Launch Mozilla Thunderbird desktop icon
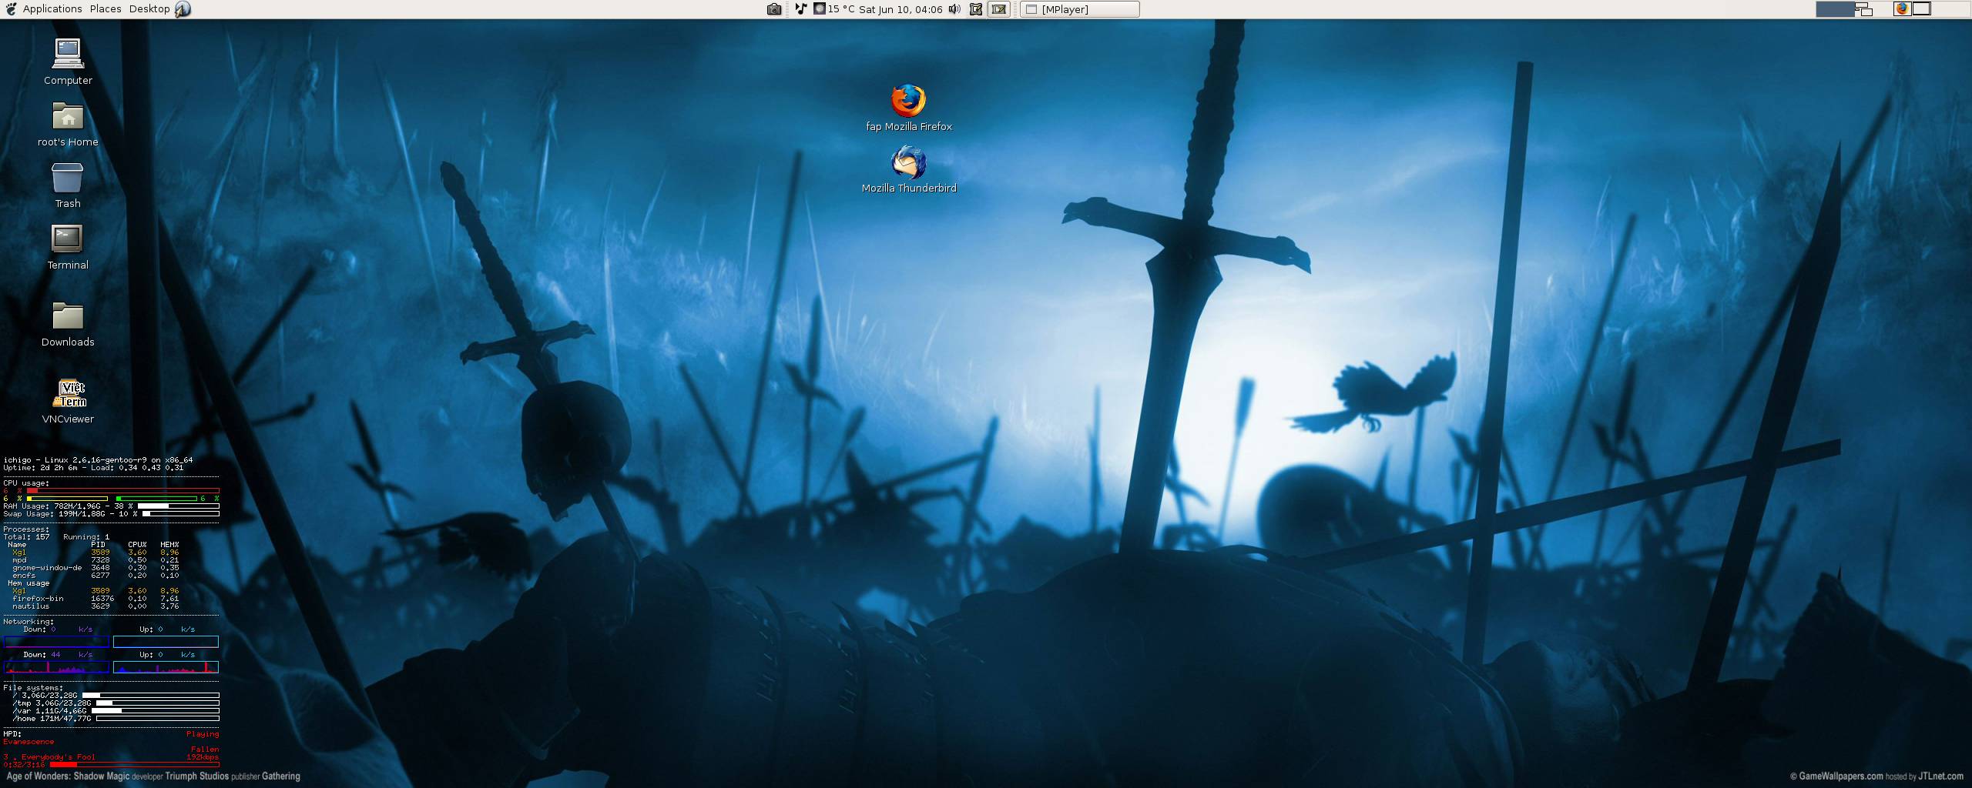The image size is (1972, 788). coord(909,169)
